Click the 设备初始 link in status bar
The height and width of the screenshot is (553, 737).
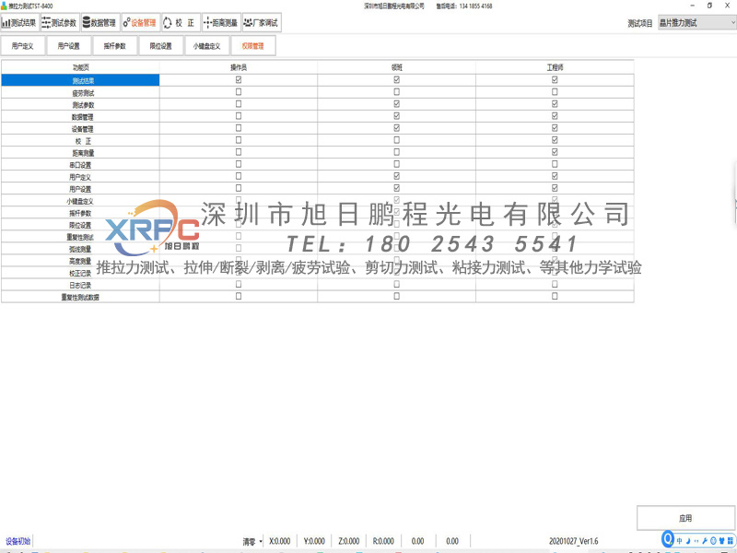(x=18, y=541)
